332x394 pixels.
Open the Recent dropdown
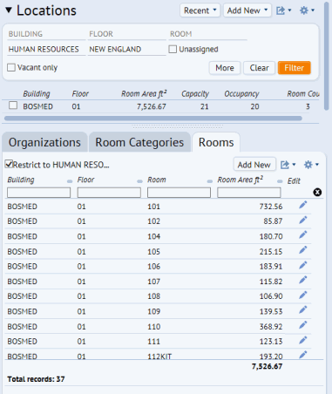coord(200,10)
